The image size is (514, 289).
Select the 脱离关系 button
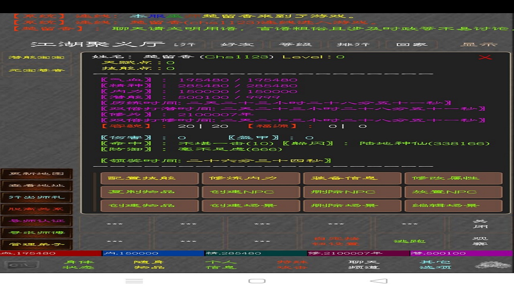[37, 209]
